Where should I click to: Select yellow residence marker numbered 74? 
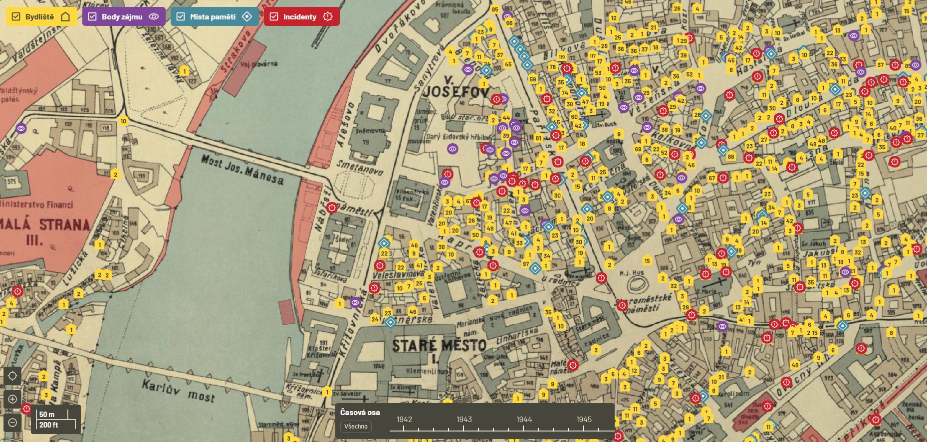click(x=565, y=92)
